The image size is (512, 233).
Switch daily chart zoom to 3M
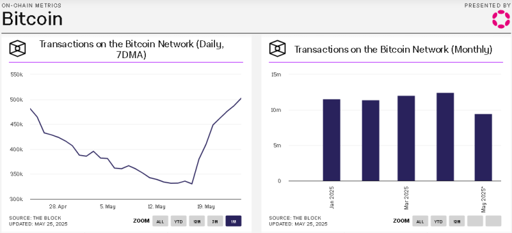[215, 222]
